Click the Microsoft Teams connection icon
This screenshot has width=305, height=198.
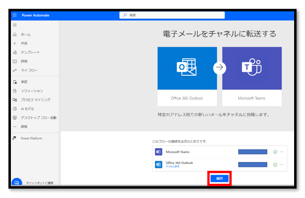pos(158,152)
